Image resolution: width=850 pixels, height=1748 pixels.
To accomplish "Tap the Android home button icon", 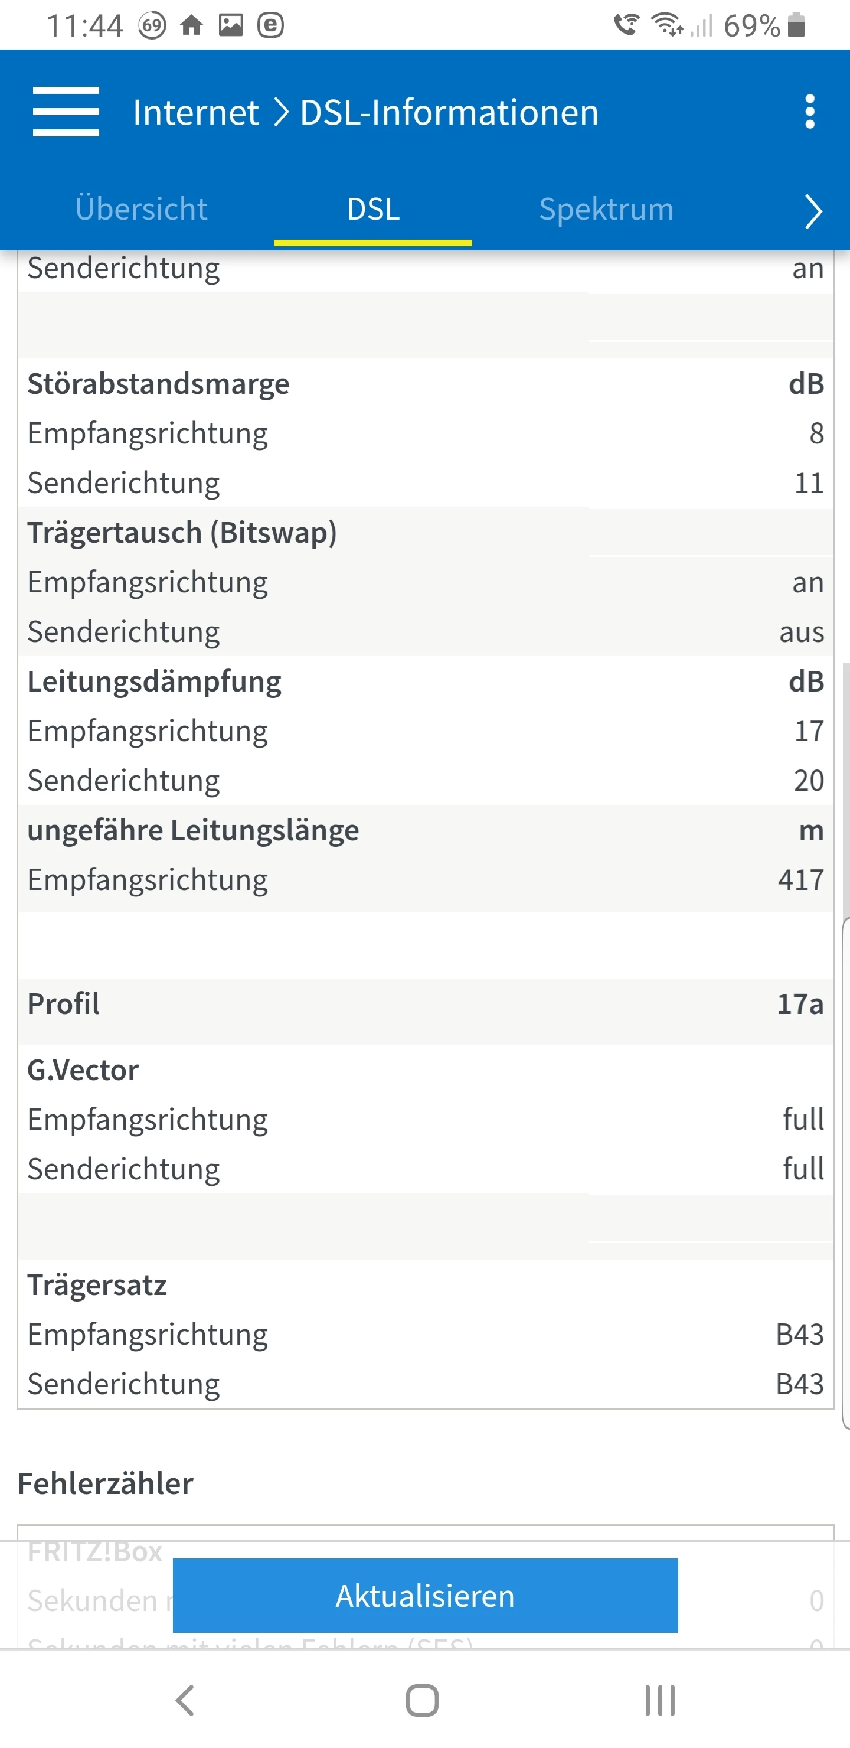I will [422, 1700].
